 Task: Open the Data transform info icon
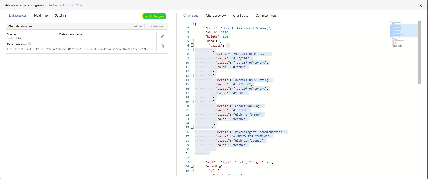point(30,44)
